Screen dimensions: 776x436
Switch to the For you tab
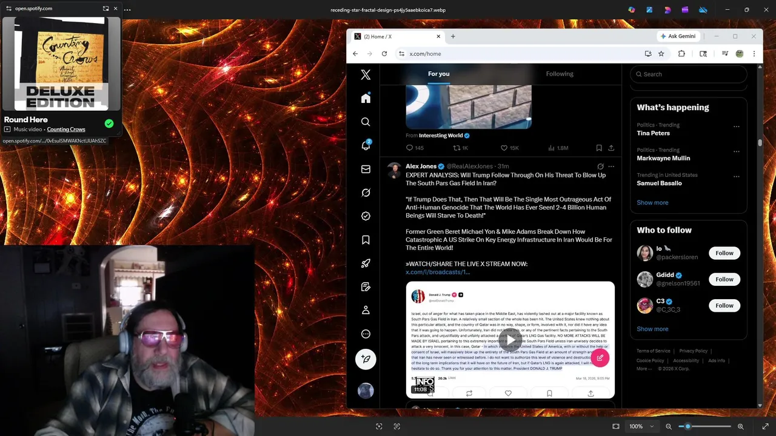point(439,74)
